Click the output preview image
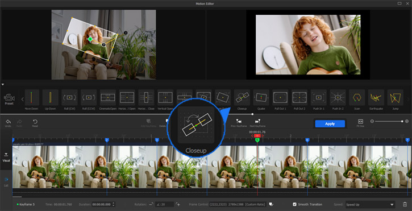This screenshot has width=412, height=211. 308,44
